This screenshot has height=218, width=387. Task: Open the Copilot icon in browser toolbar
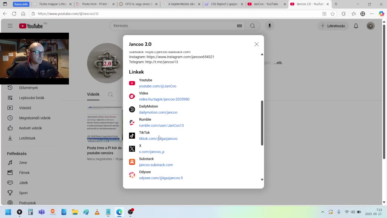point(382,14)
